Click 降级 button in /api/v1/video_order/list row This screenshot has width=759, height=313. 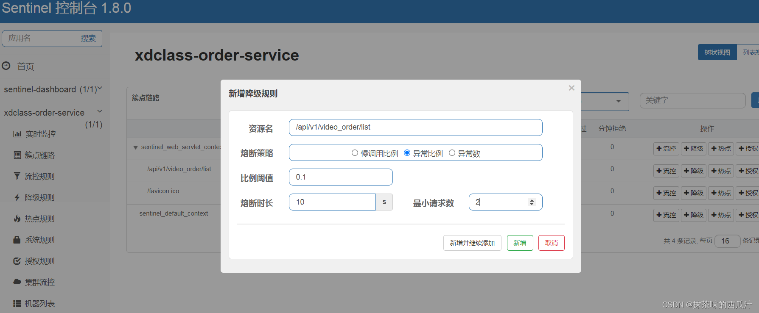(x=694, y=171)
